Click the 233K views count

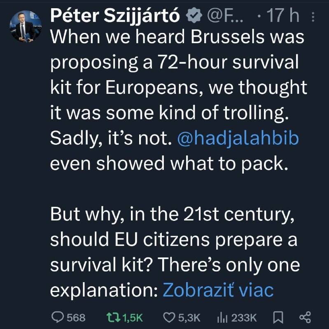pos(245,317)
